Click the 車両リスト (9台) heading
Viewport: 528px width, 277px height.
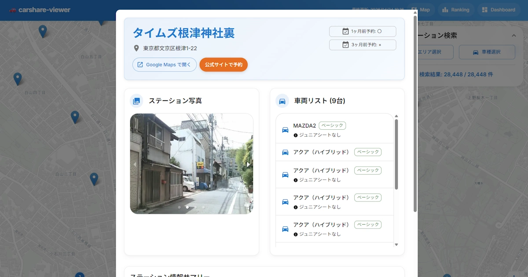(319, 101)
